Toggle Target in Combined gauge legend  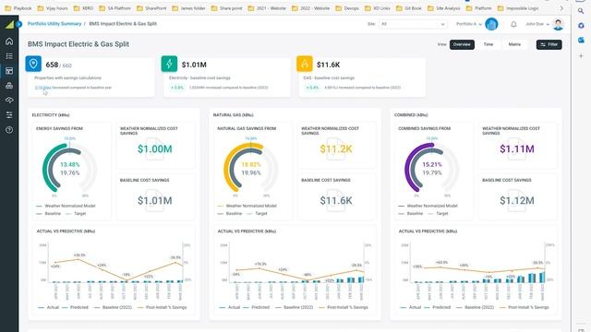click(438, 213)
